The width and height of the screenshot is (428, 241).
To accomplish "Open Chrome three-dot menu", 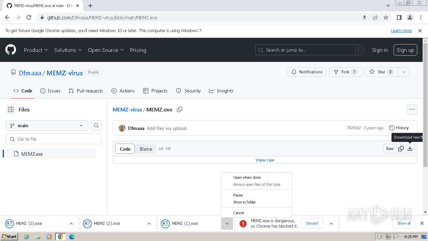I will coord(420,17).
